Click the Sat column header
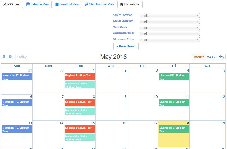Image resolution: width=227 pixels, height=149 pixels. (x=207, y=66)
